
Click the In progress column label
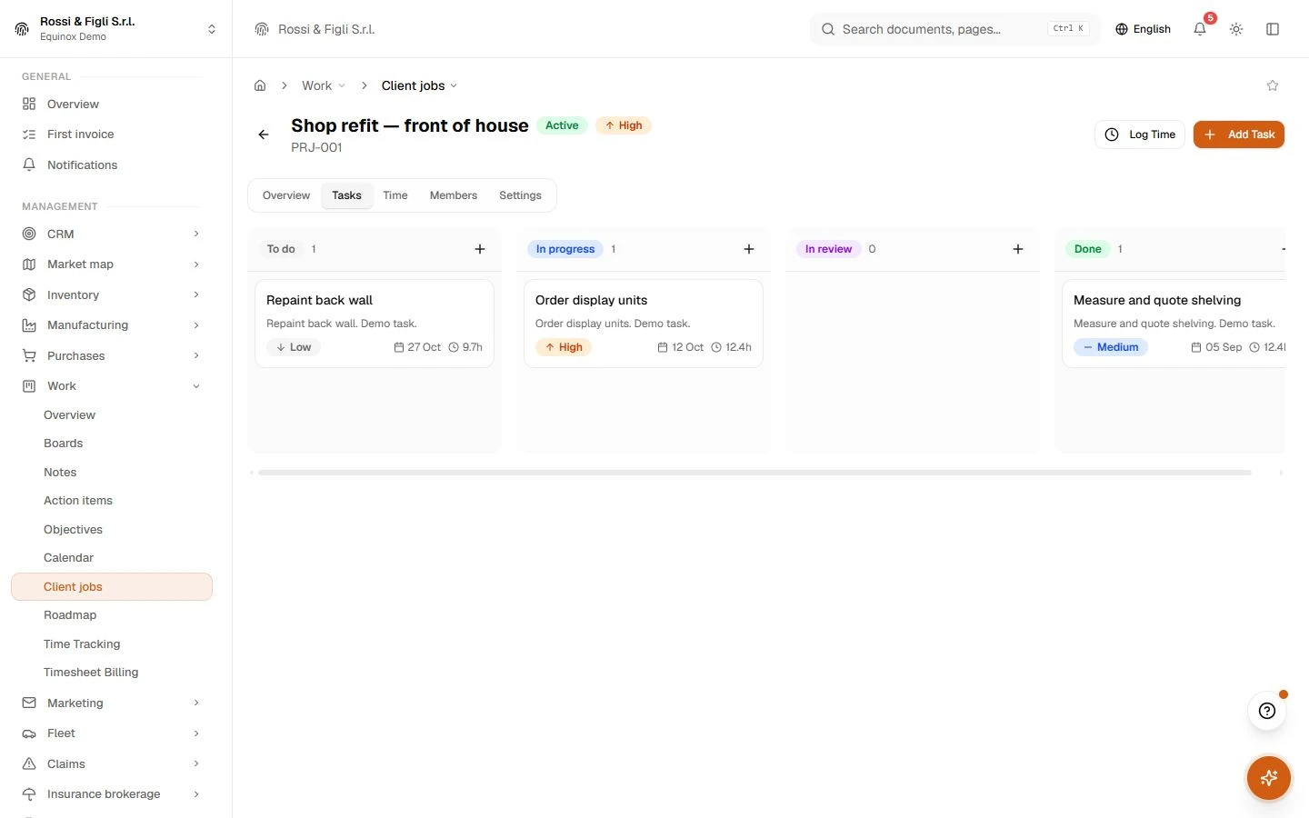[565, 249]
